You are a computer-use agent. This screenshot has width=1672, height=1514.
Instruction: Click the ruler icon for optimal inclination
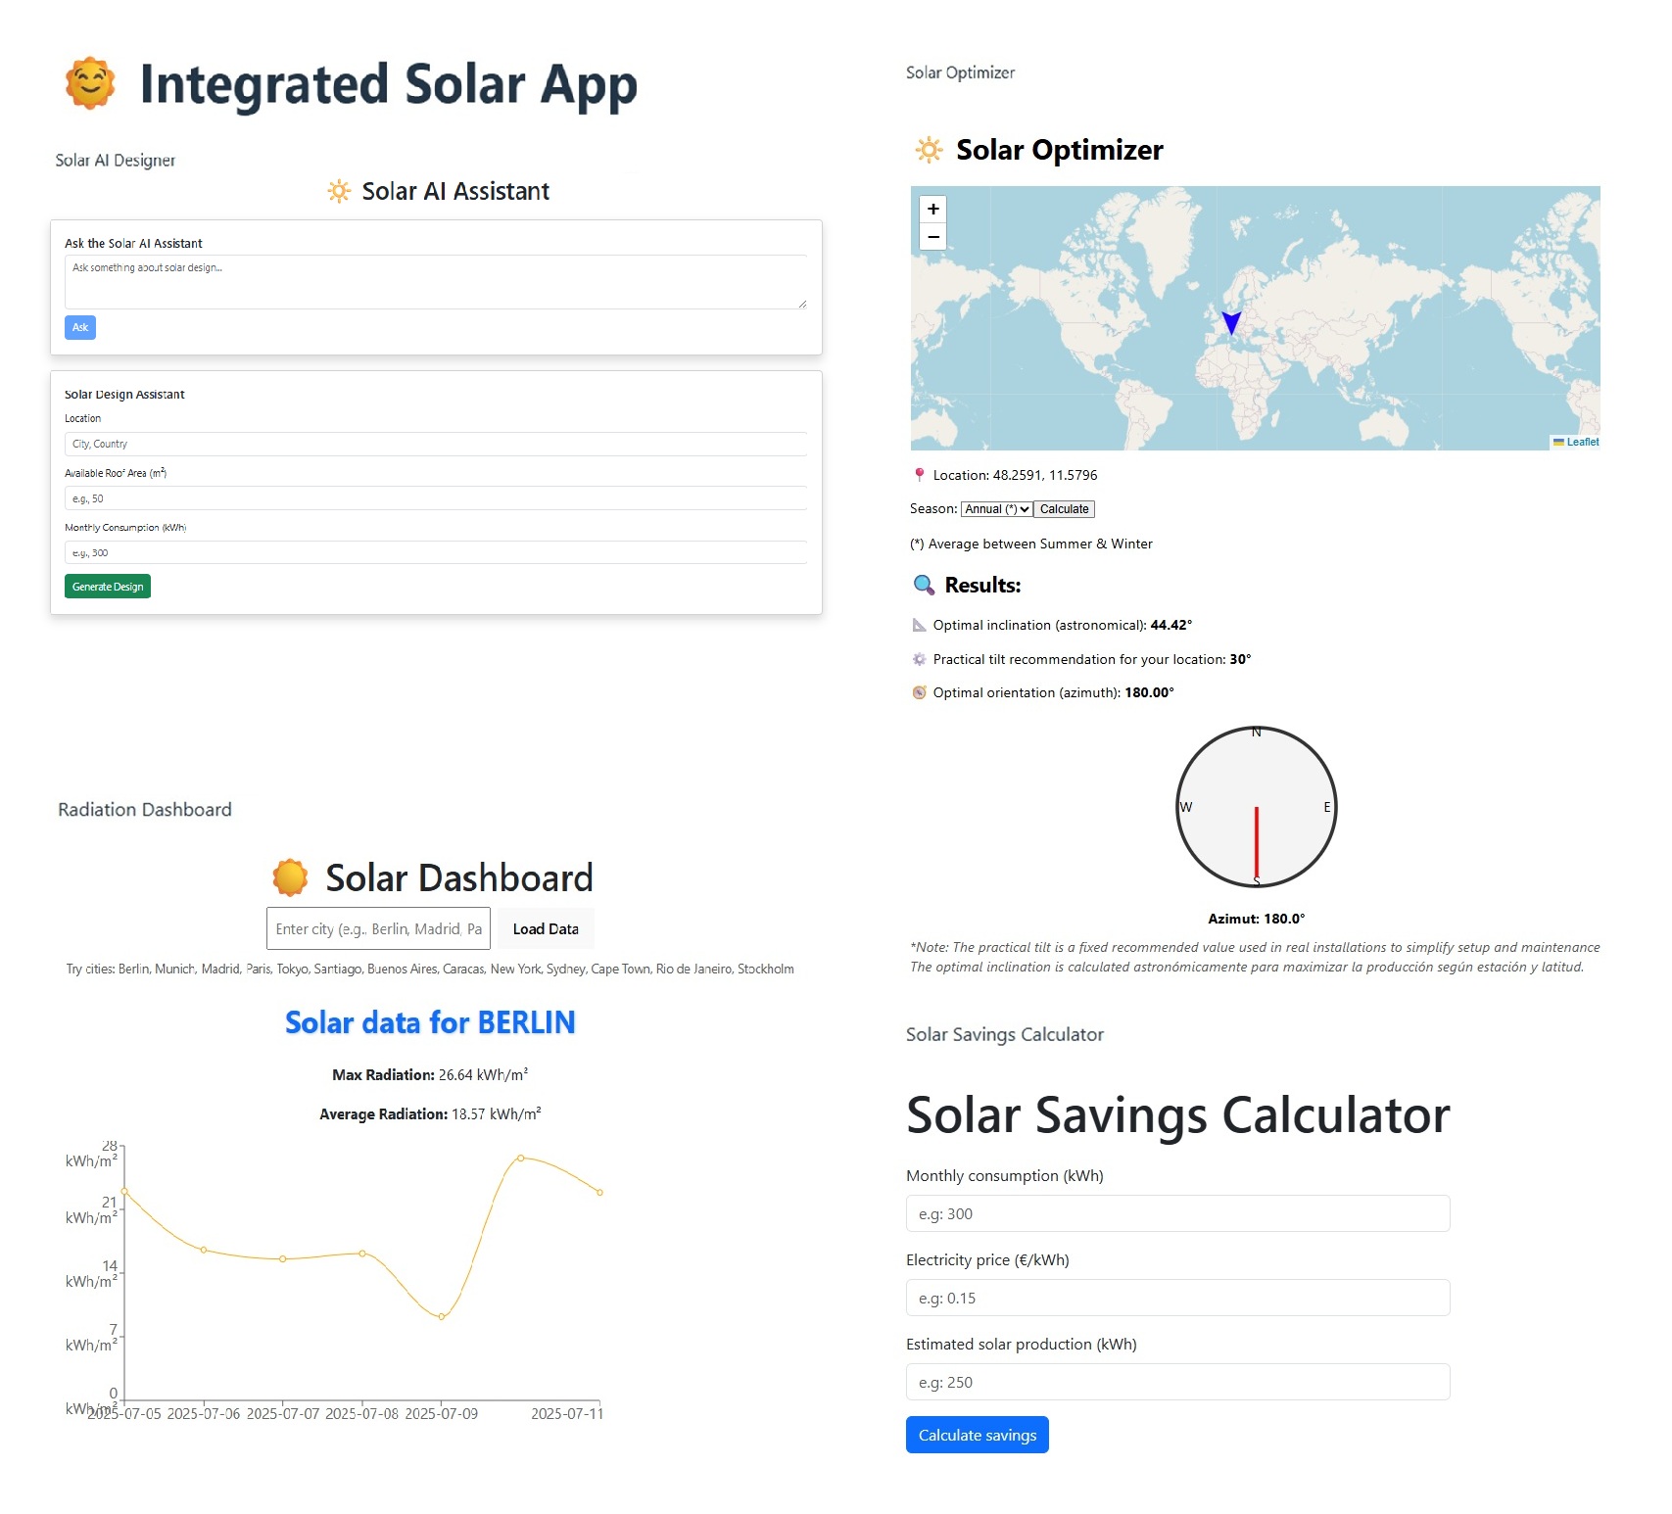919,625
